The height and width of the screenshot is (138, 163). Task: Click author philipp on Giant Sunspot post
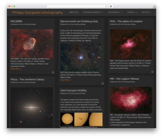(83, 94)
